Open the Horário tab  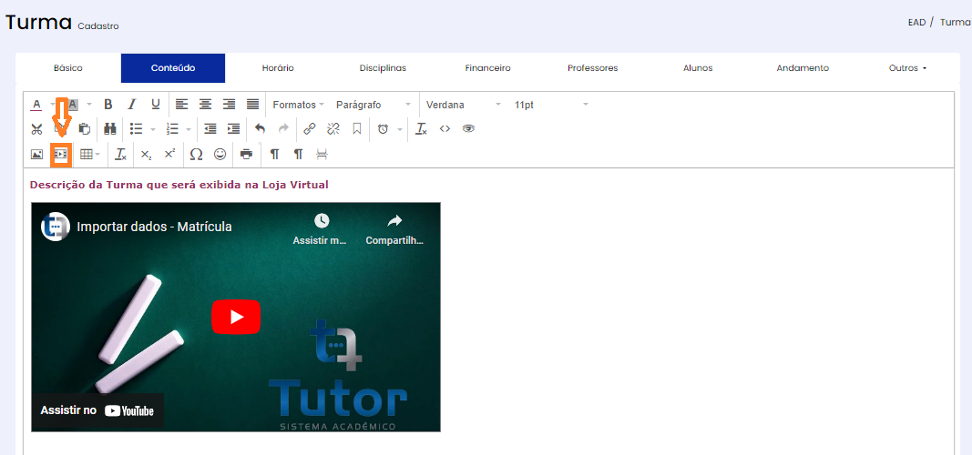point(278,68)
